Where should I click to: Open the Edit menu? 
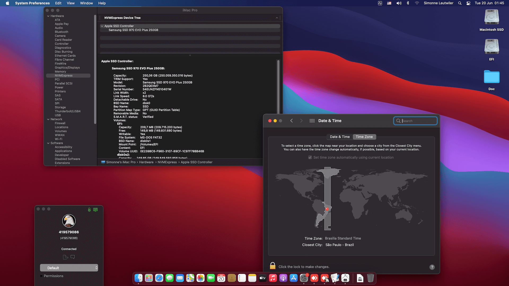[58, 3]
